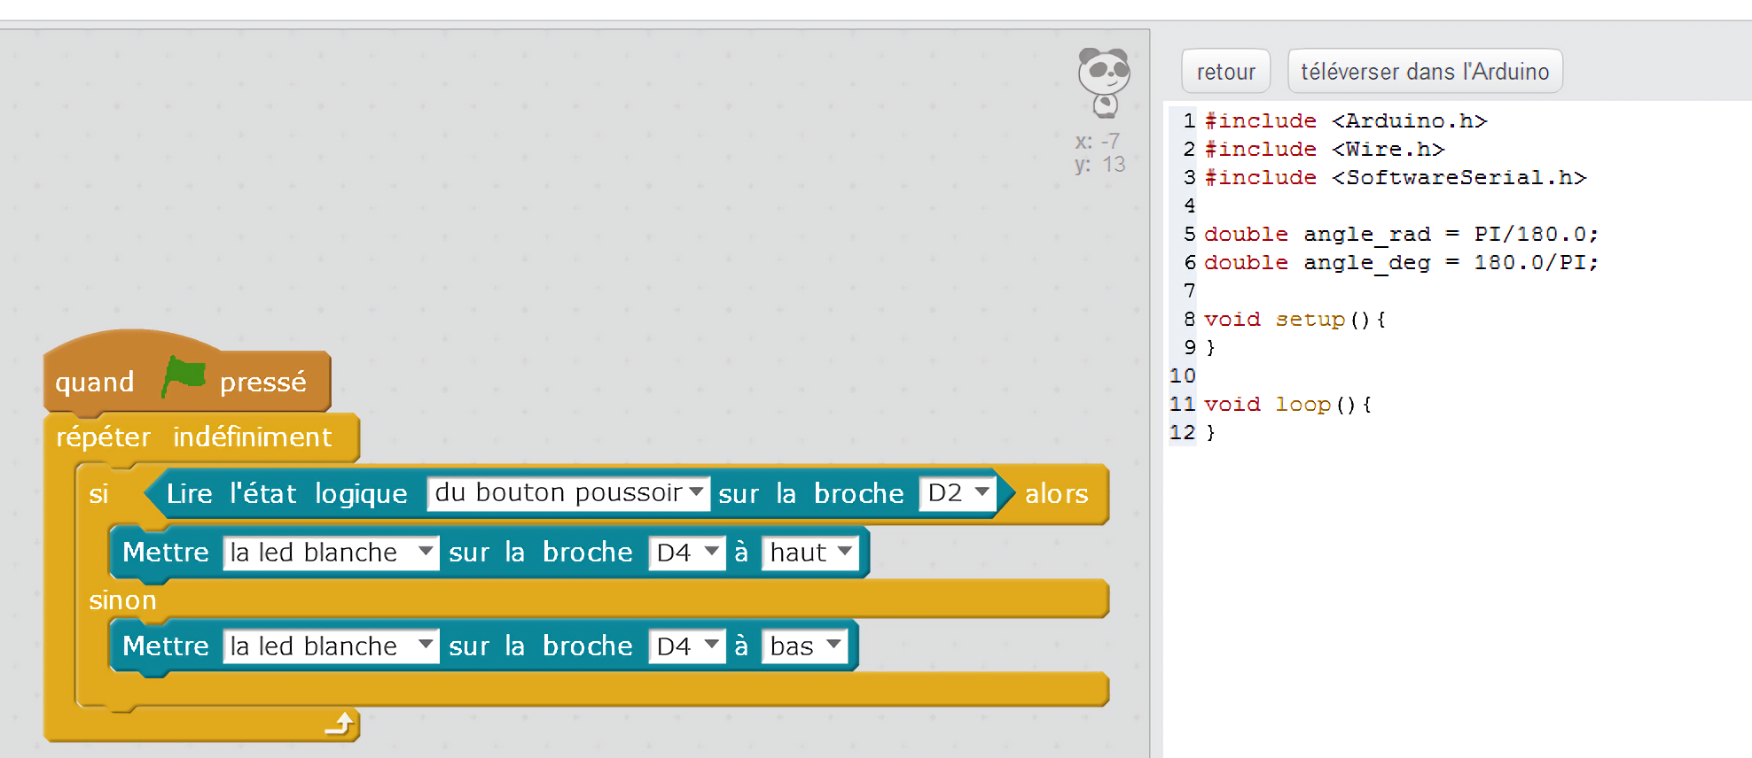This screenshot has height=758, width=1752.
Task: Expand the D4 dropdown in the haut block
Action: point(687,553)
